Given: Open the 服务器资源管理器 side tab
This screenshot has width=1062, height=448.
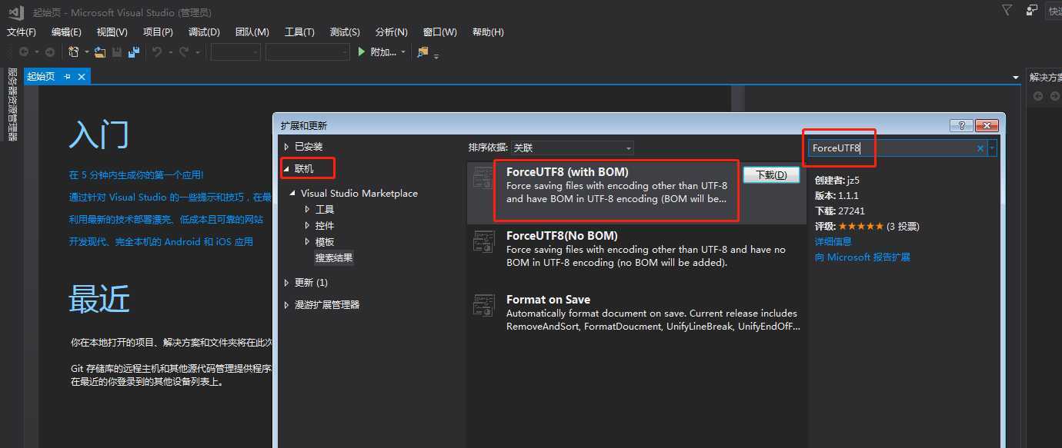Looking at the screenshot, I should (12, 105).
